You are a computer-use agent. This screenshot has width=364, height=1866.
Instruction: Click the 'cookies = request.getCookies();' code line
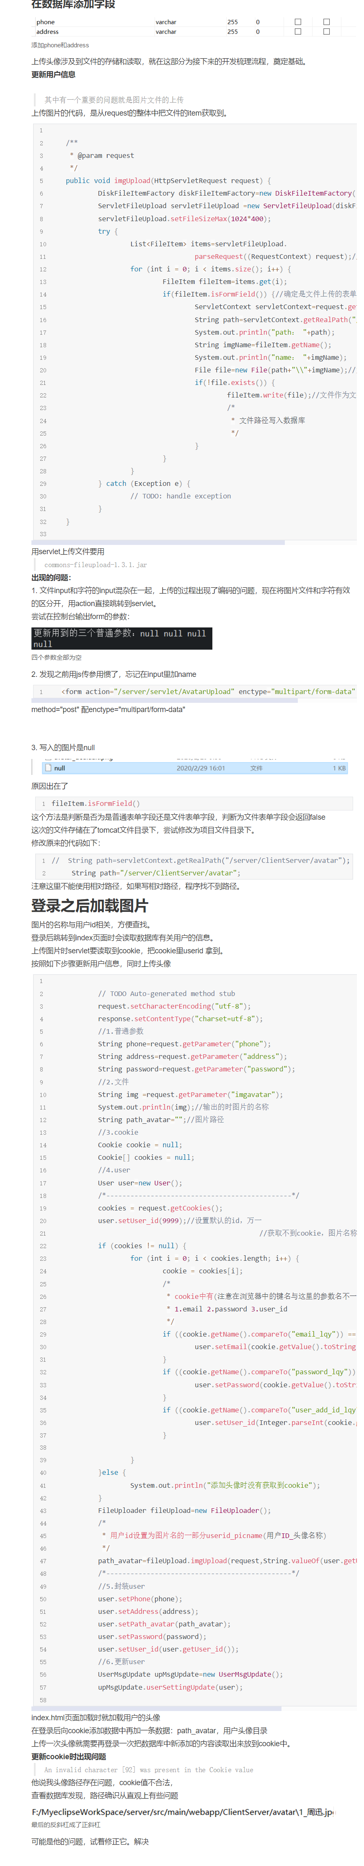coord(160,1208)
